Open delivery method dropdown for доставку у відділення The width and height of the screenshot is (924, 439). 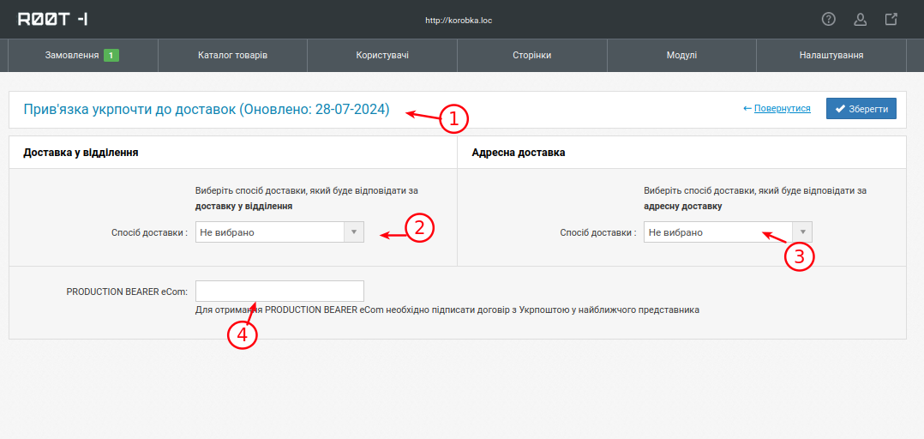279,232
